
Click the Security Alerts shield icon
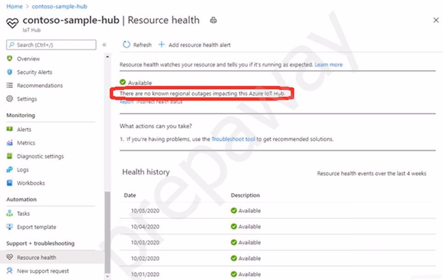[10, 72]
